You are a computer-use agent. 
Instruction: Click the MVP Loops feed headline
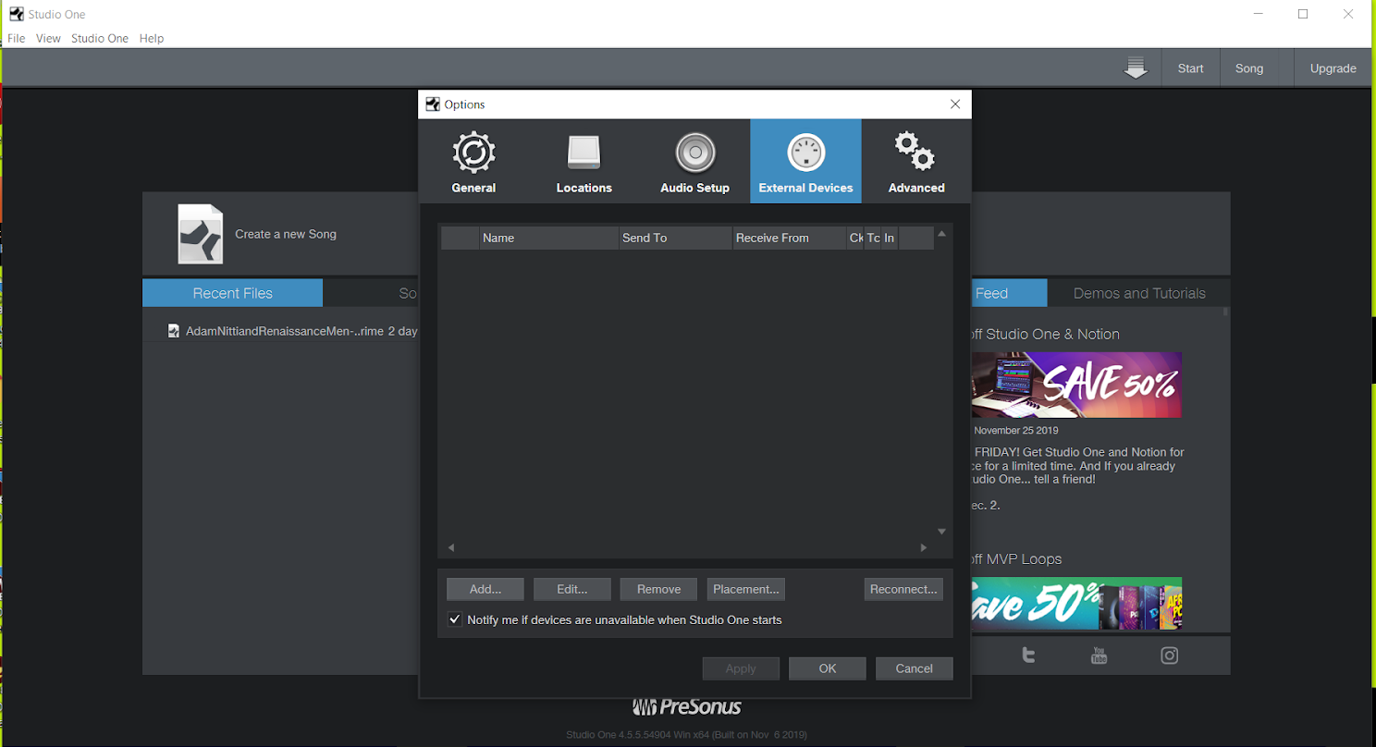(1016, 558)
